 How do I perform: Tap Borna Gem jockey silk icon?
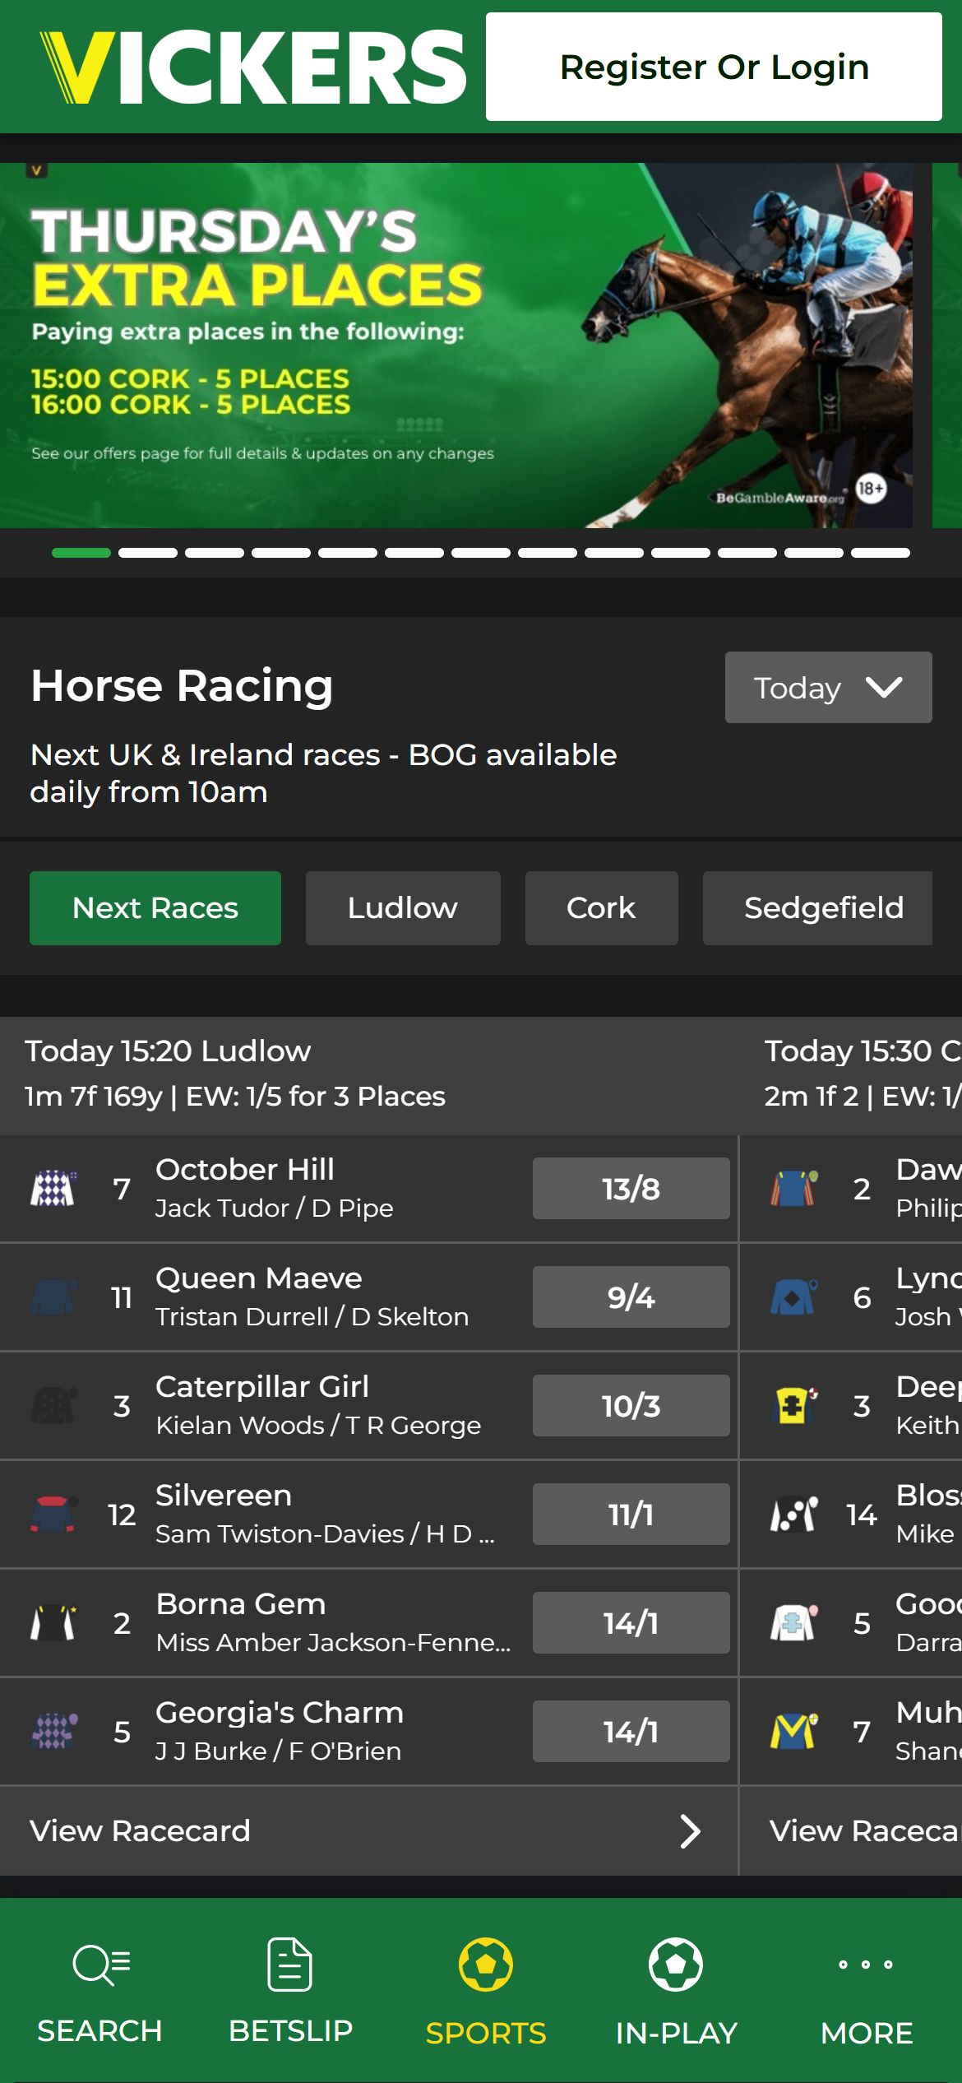pos(53,1622)
